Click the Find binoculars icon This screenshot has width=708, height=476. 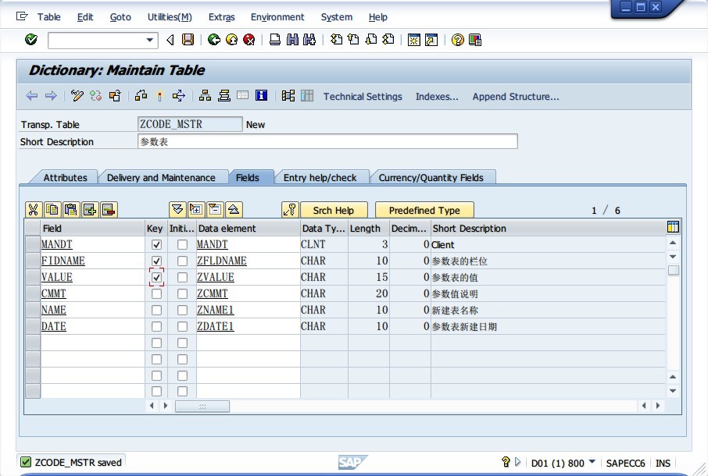pyautogui.click(x=292, y=40)
